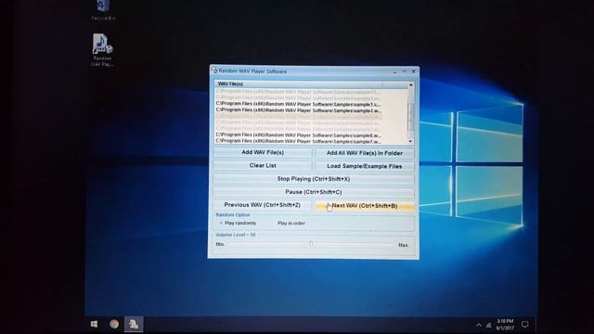Launch Google Chrome from the taskbar
This screenshot has width=594, height=334.
click(114, 324)
